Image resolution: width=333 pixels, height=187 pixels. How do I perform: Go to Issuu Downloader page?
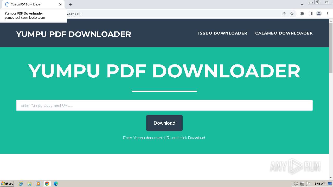click(223, 33)
